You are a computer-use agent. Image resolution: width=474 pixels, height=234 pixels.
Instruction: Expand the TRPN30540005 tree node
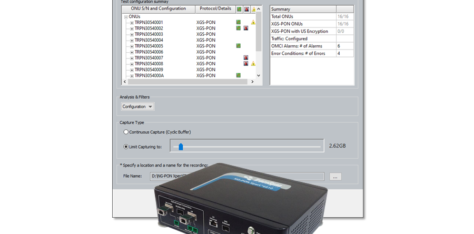[132, 46]
